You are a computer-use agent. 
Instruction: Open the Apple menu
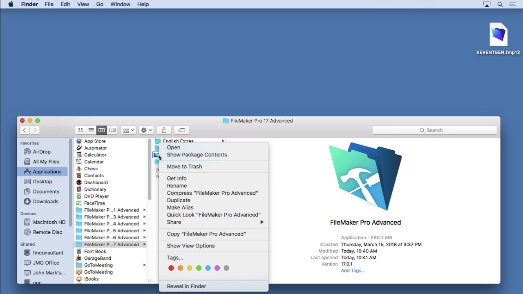(11, 4)
